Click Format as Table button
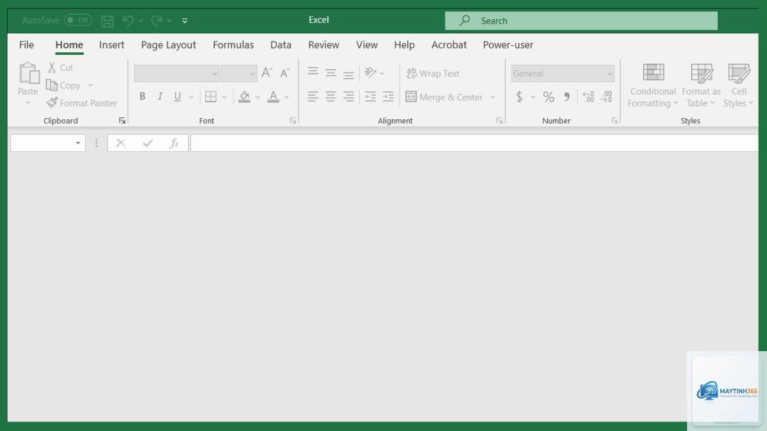This screenshot has width=767, height=431. tap(701, 86)
